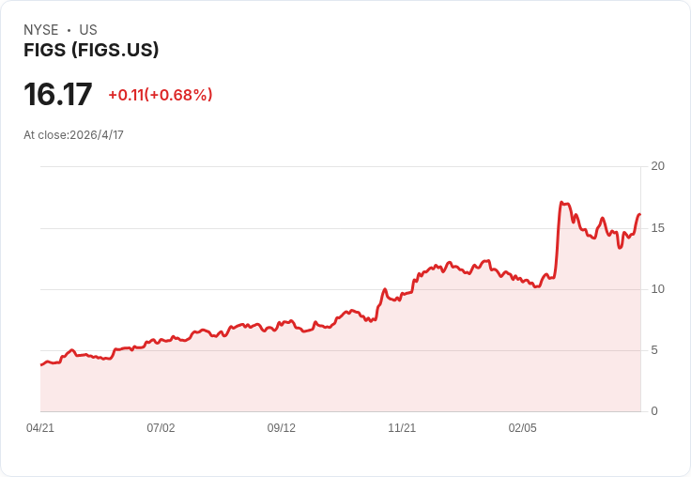Select the 07/02 date on the x-axis

161,428
